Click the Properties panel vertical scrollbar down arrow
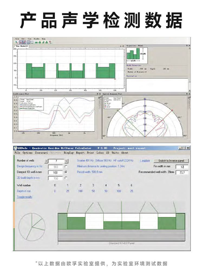 point(189,90)
